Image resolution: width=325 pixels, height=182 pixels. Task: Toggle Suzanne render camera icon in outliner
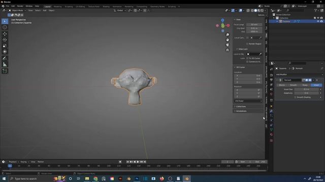click(x=321, y=21)
